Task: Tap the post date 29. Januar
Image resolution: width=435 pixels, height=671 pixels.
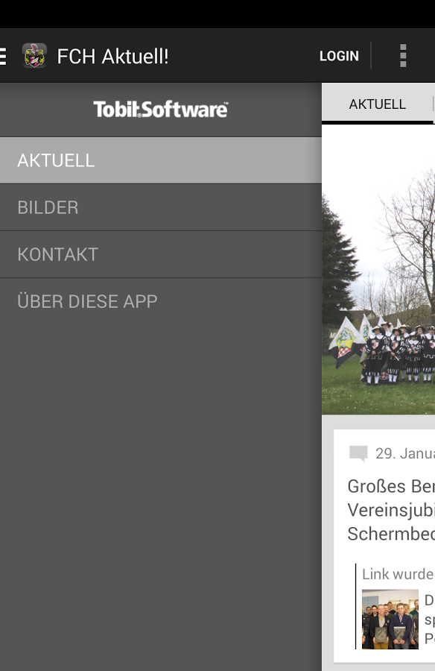Action: coord(405,453)
